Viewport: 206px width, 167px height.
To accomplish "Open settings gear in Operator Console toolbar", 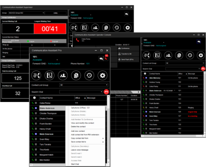I will 201,55.
